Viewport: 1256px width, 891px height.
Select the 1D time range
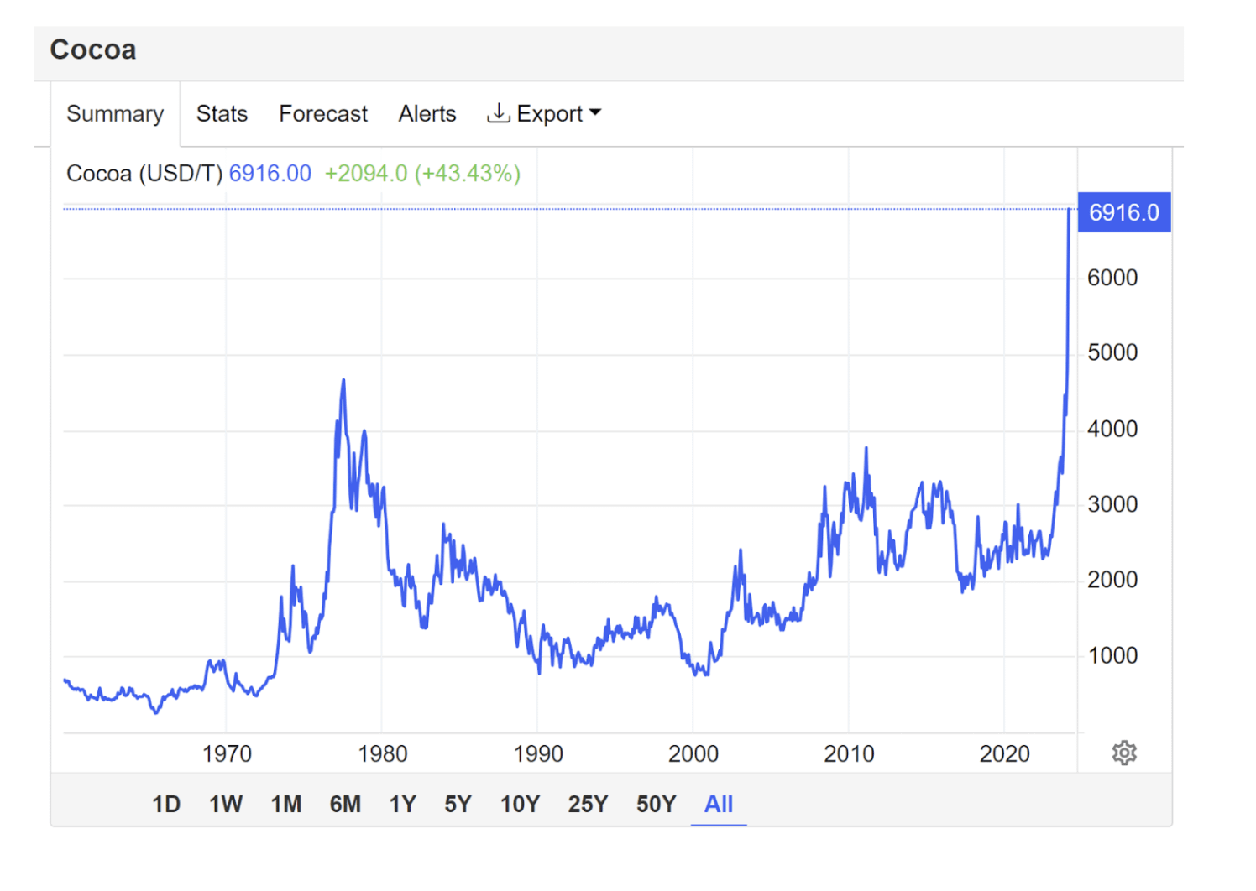pos(166,805)
